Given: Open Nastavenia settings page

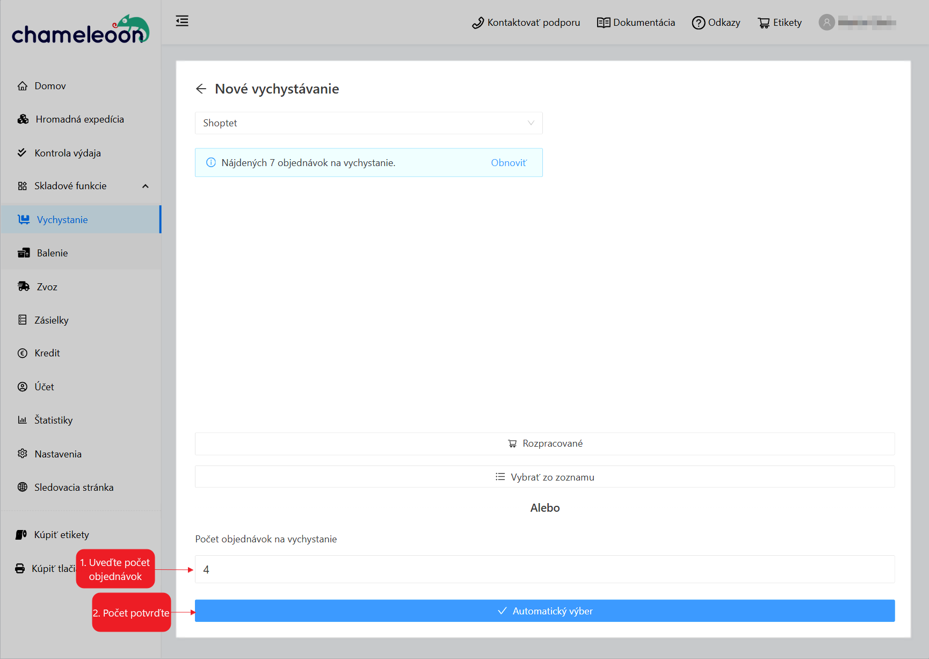Looking at the screenshot, I should pyautogui.click(x=58, y=454).
